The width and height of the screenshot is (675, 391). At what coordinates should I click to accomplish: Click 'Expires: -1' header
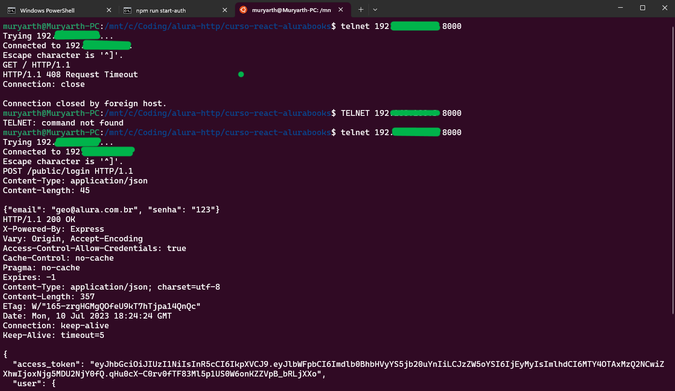pyautogui.click(x=29, y=277)
